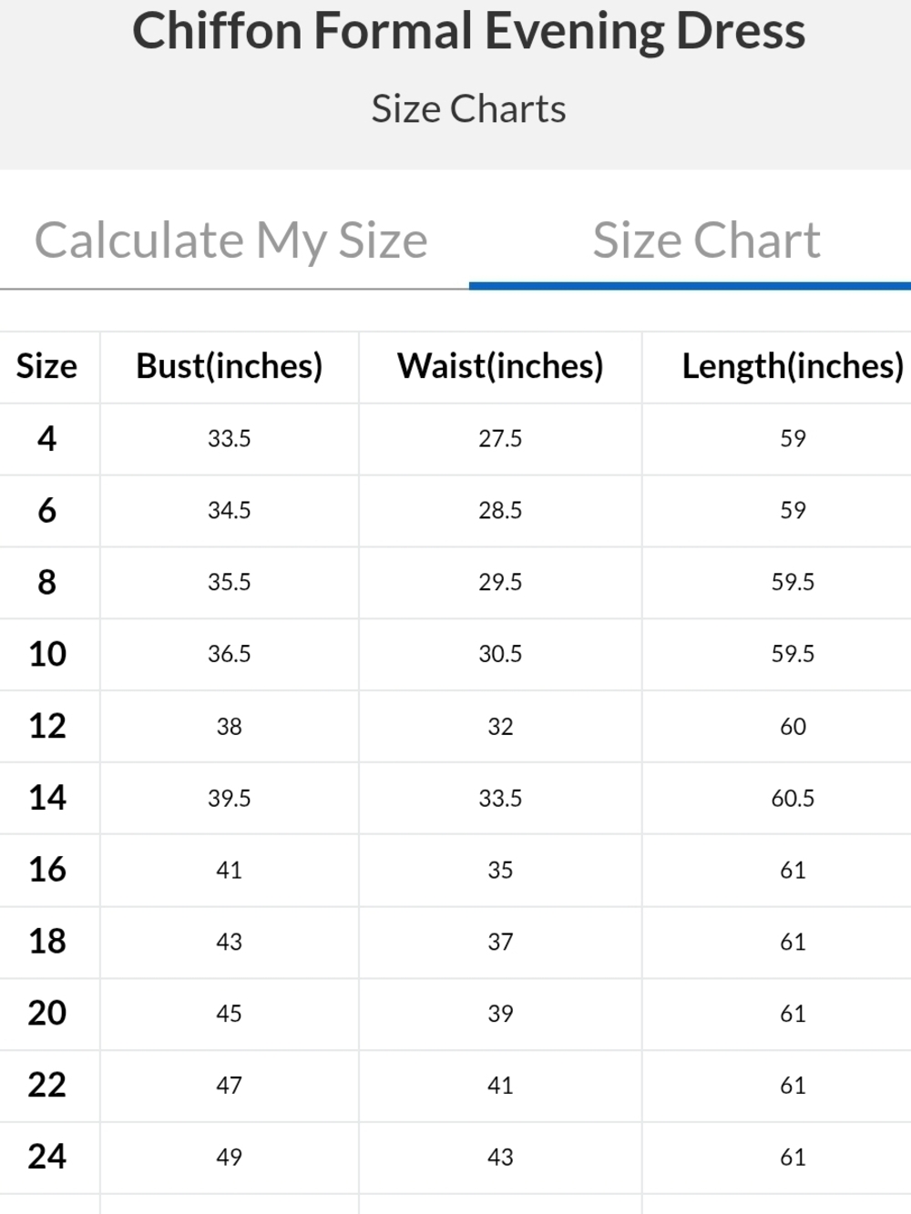Select the size 4 row label
The width and height of the screenshot is (911, 1214).
pos(46,439)
